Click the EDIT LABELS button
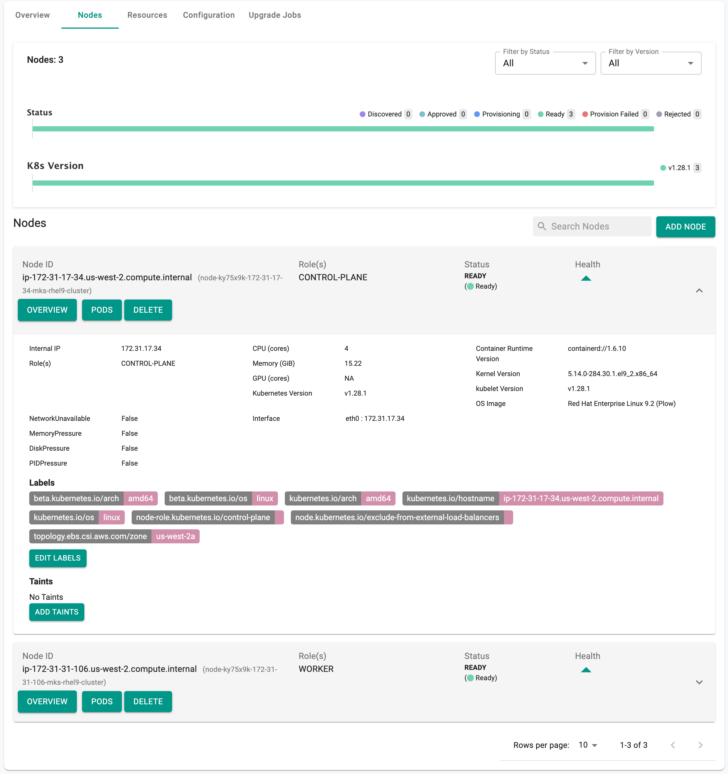 [x=58, y=558]
